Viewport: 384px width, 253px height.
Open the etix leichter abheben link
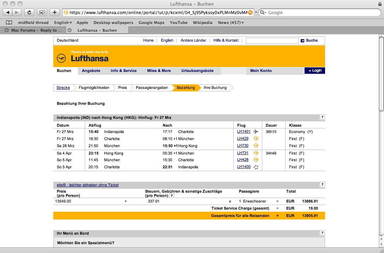tap(88, 185)
